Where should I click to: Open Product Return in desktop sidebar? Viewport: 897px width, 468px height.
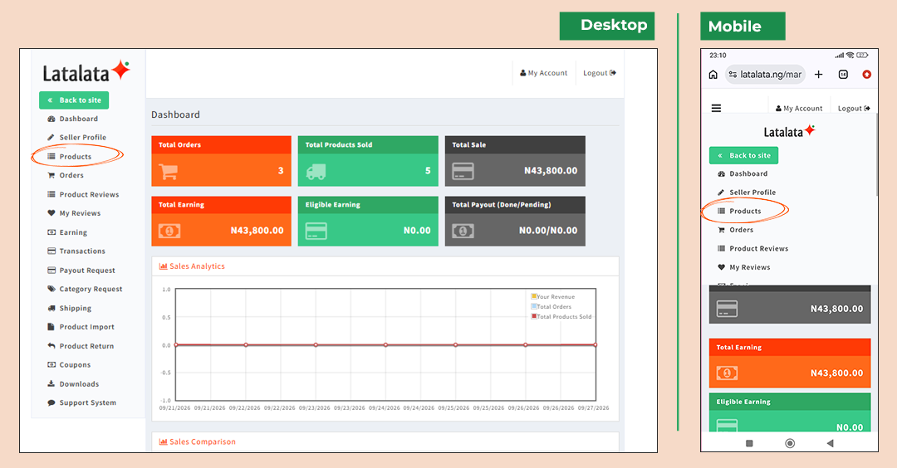[81, 346]
